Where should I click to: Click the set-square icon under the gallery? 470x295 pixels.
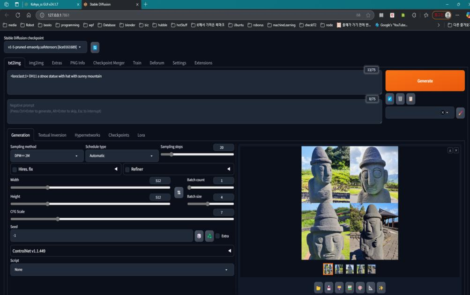pos(371,288)
